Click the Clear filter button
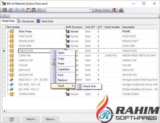 (x=106, y=10)
